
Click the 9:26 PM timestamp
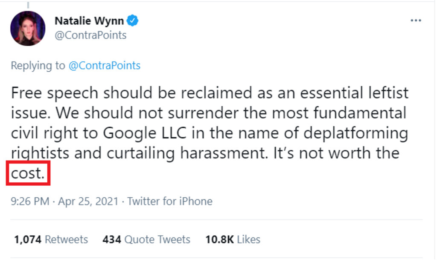coord(30,201)
